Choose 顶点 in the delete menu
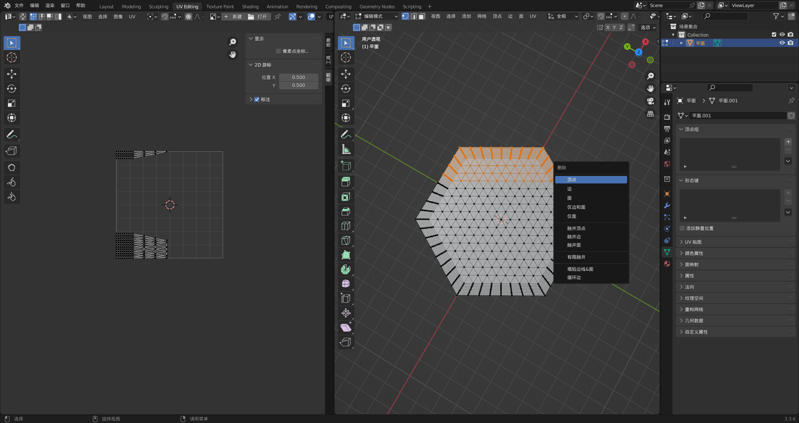Screen dimensions: 799x423 [591, 180]
